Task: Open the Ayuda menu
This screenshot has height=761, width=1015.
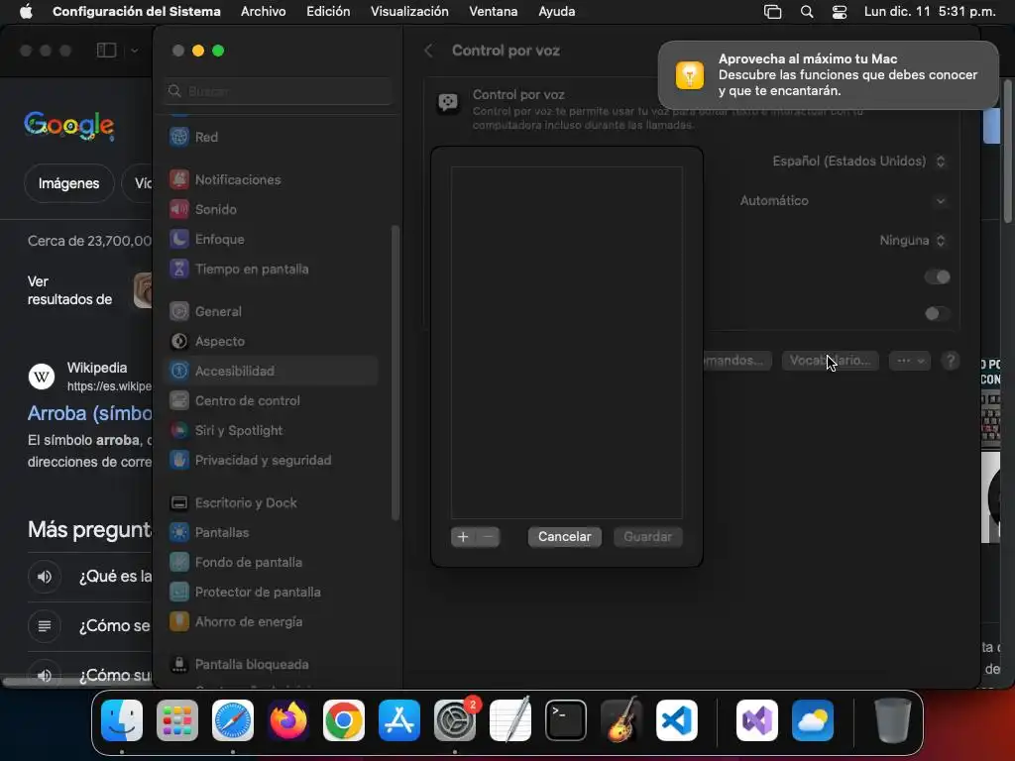Action: click(557, 12)
